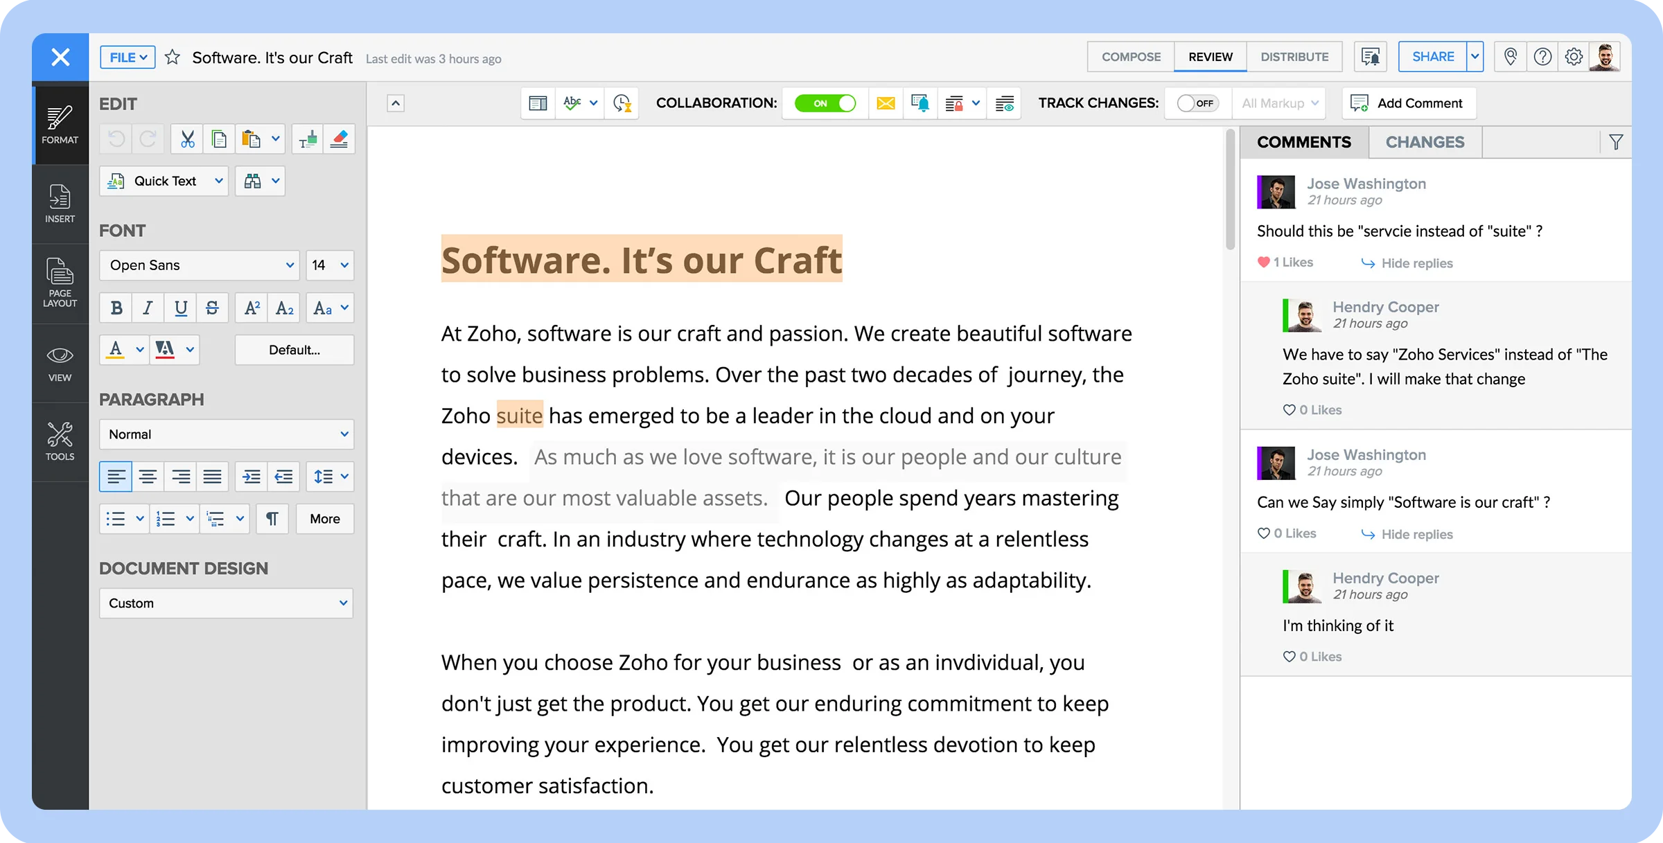Click the SHARE button
This screenshot has height=843, width=1663.
1433,57
